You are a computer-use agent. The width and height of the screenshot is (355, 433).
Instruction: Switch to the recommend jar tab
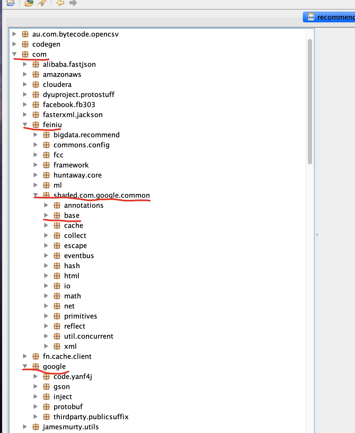coord(330,17)
